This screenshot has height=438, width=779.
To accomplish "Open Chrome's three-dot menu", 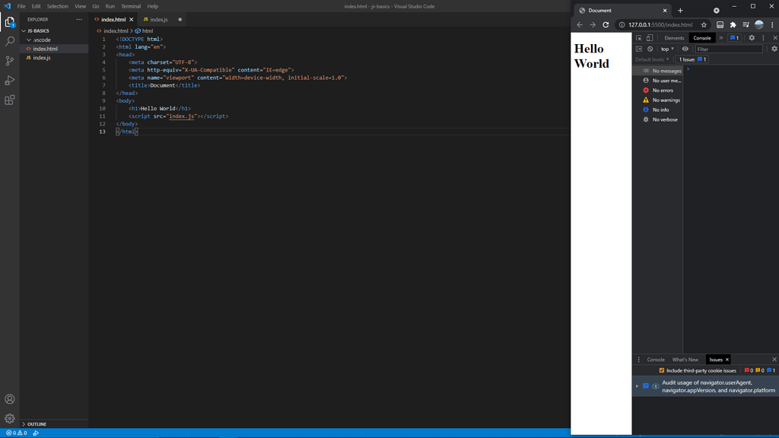I will pyautogui.click(x=772, y=25).
